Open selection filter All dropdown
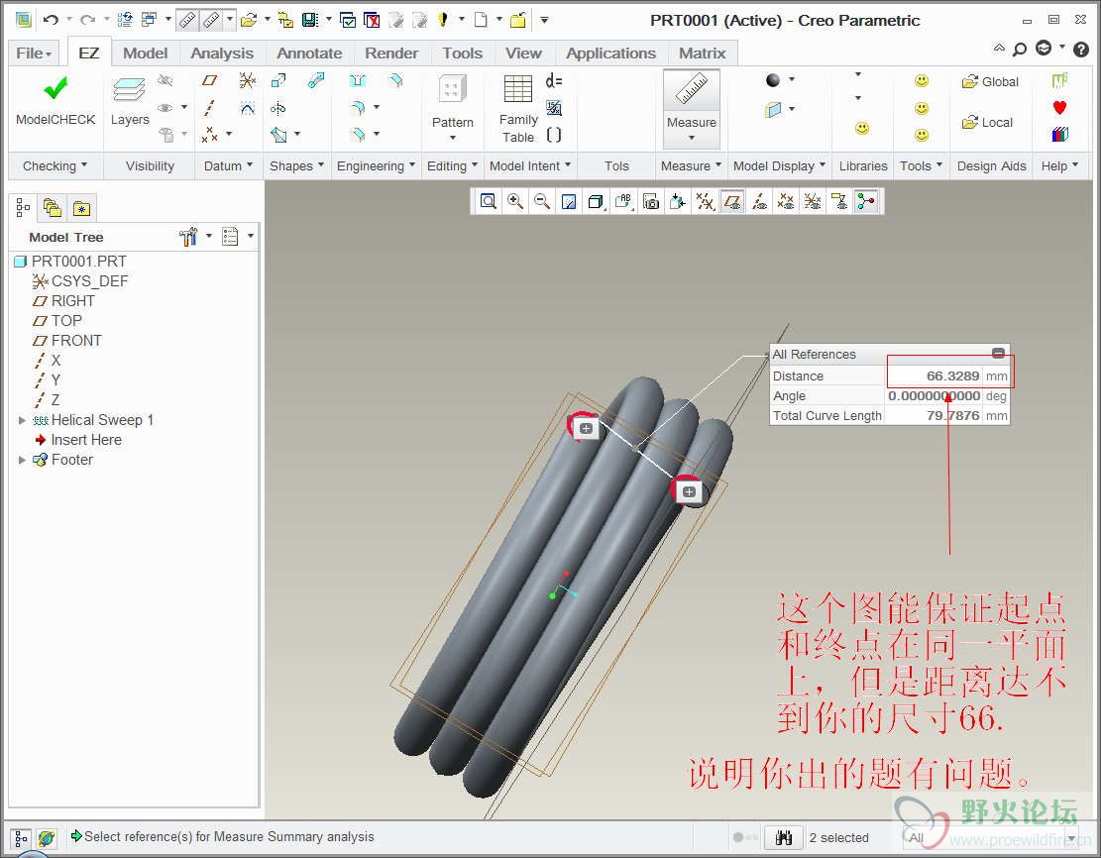 [990, 837]
